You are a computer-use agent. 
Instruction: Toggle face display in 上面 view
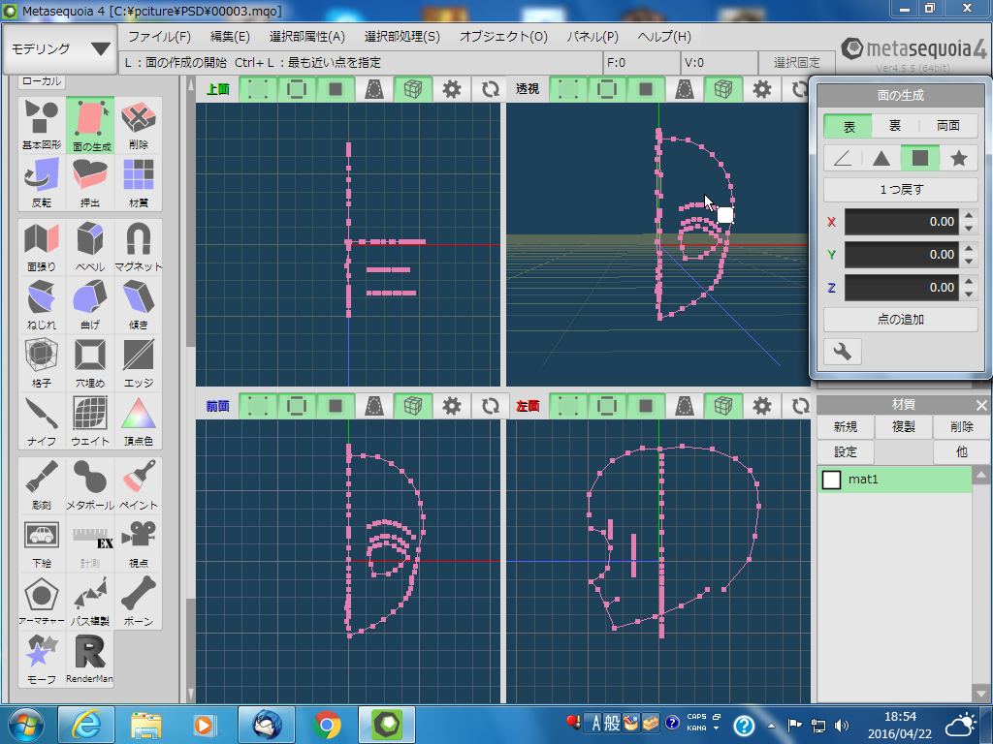click(336, 89)
